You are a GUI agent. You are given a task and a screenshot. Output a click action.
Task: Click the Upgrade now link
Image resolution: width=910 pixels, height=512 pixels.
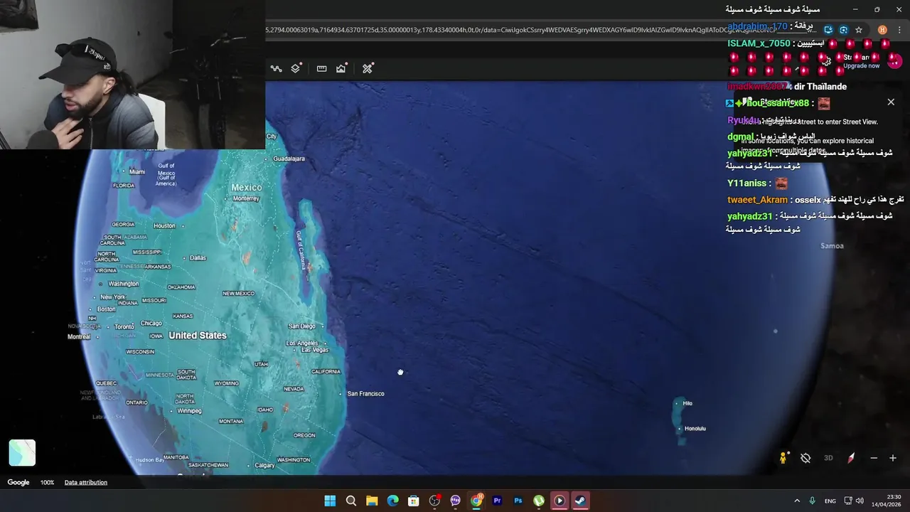tap(862, 65)
